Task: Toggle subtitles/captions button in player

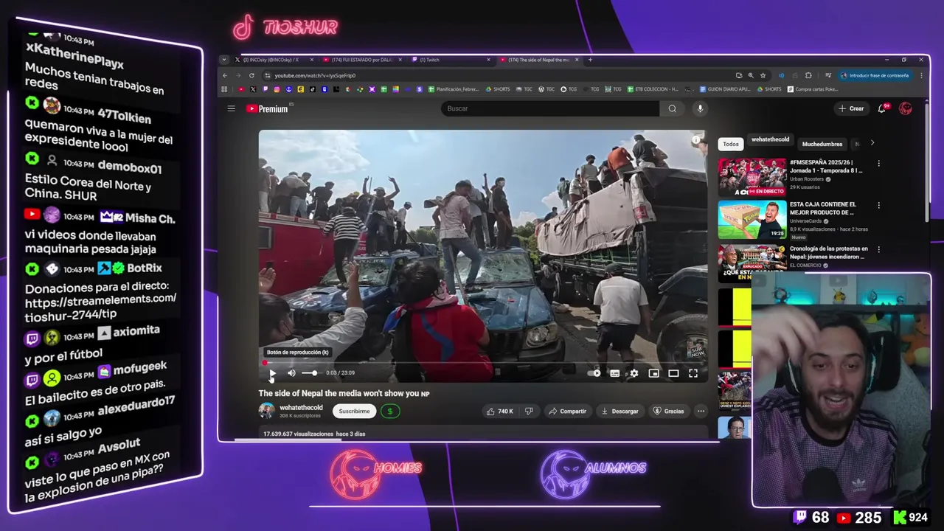Action: click(x=614, y=373)
